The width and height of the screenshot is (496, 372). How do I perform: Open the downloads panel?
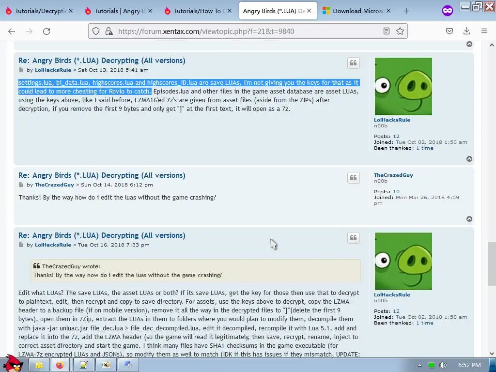[x=466, y=31]
